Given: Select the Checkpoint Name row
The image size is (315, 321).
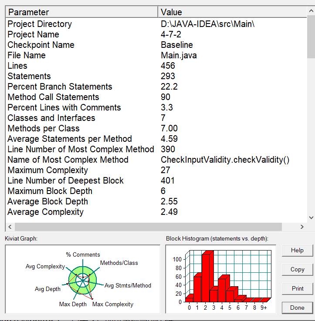Looking at the screenshot, I should [156, 45].
